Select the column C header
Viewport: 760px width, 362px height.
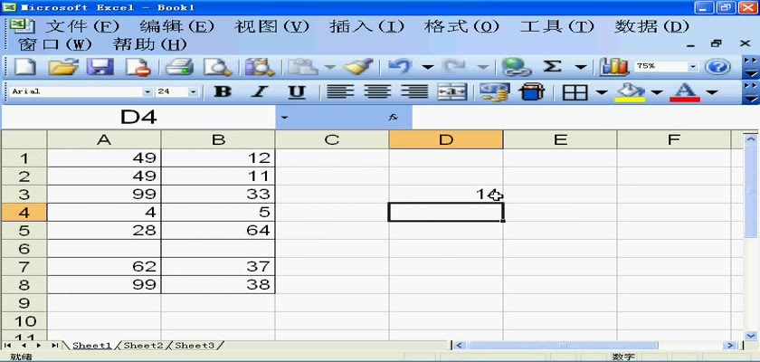pos(332,139)
